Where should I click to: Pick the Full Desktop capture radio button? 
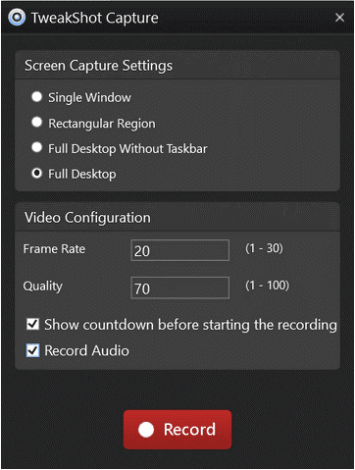click(37, 173)
